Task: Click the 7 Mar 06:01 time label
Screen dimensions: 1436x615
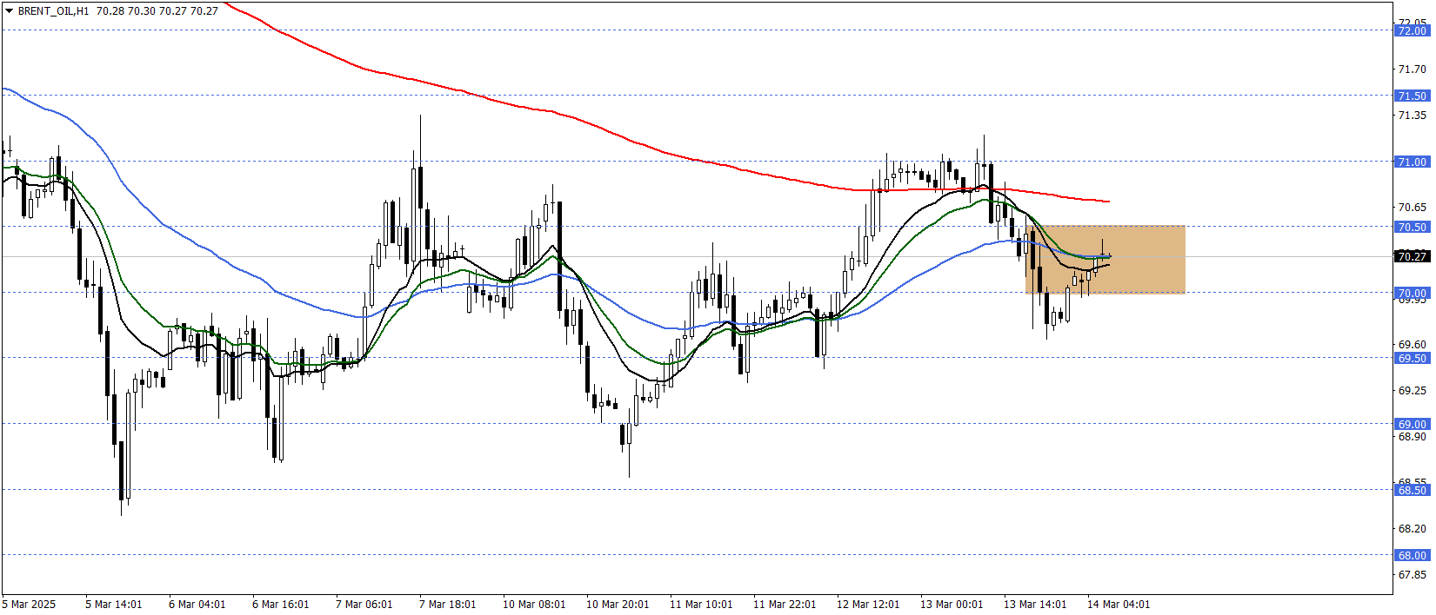Action: (x=364, y=605)
